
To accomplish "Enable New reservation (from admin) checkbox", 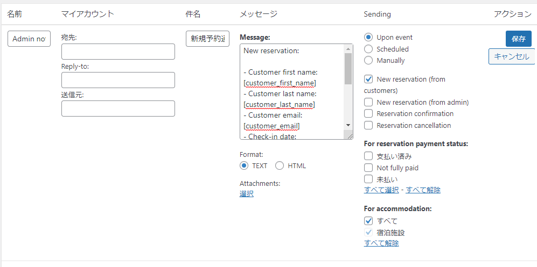I will (368, 102).
